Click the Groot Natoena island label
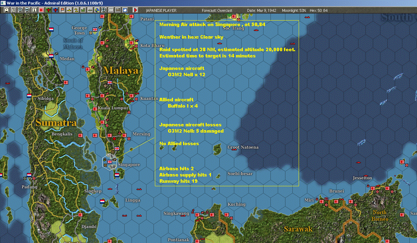 (x=243, y=147)
